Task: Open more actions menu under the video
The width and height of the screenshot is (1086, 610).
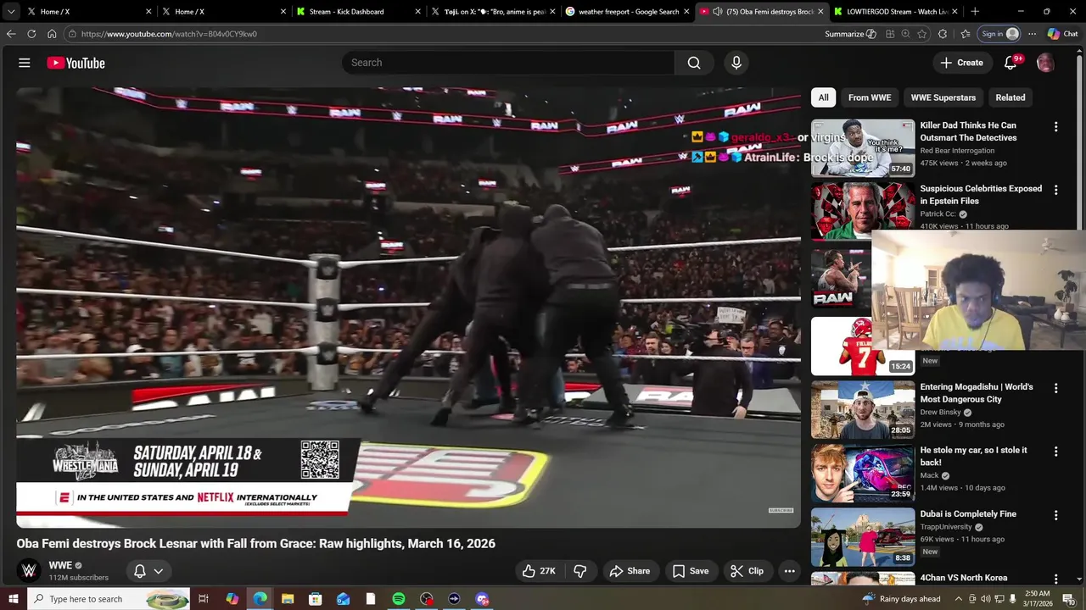Action: 789,571
